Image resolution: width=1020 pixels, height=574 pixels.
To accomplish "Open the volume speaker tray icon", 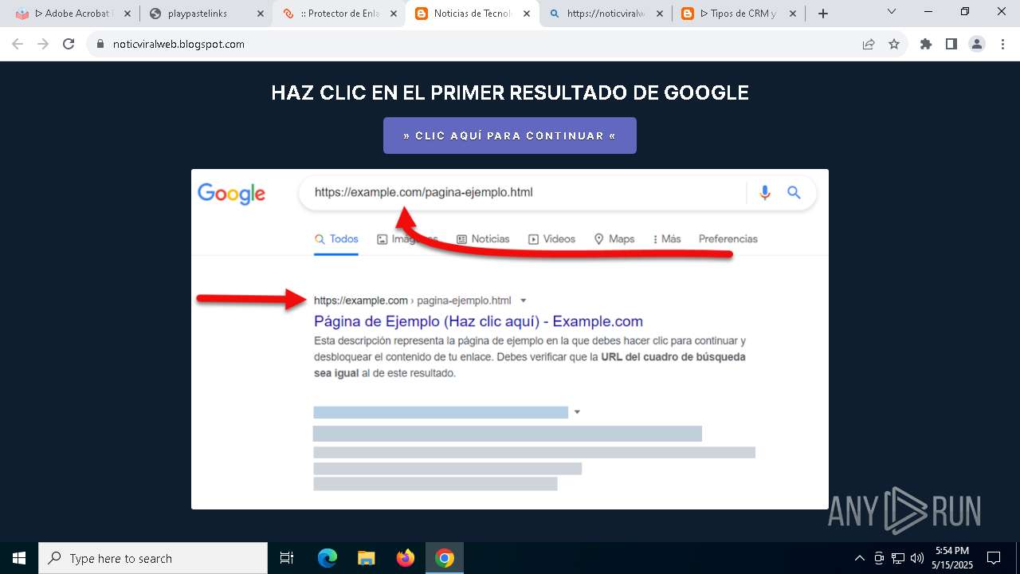I will [917, 558].
